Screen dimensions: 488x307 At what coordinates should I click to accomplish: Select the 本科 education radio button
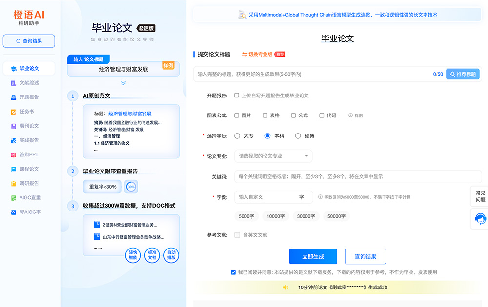click(x=267, y=136)
